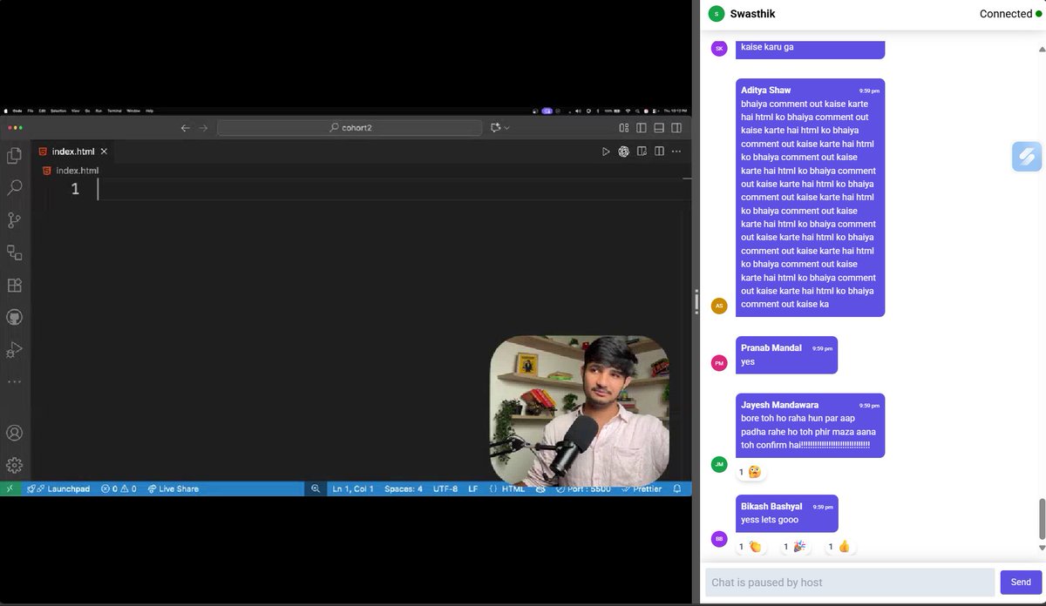This screenshot has height=606, width=1046.
Task: Open editor More Actions ellipsis
Action: [x=676, y=151]
